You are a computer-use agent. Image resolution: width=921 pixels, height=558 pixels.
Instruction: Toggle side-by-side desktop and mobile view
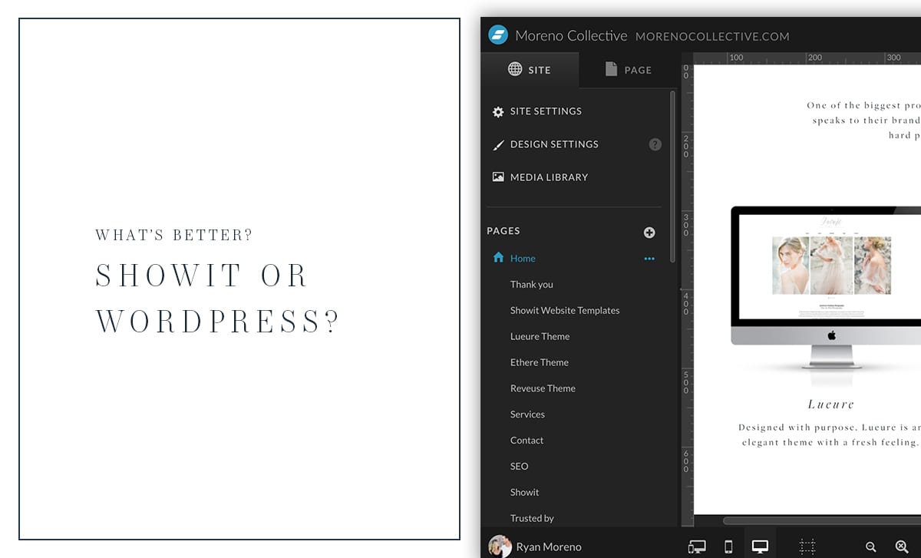tap(697, 546)
